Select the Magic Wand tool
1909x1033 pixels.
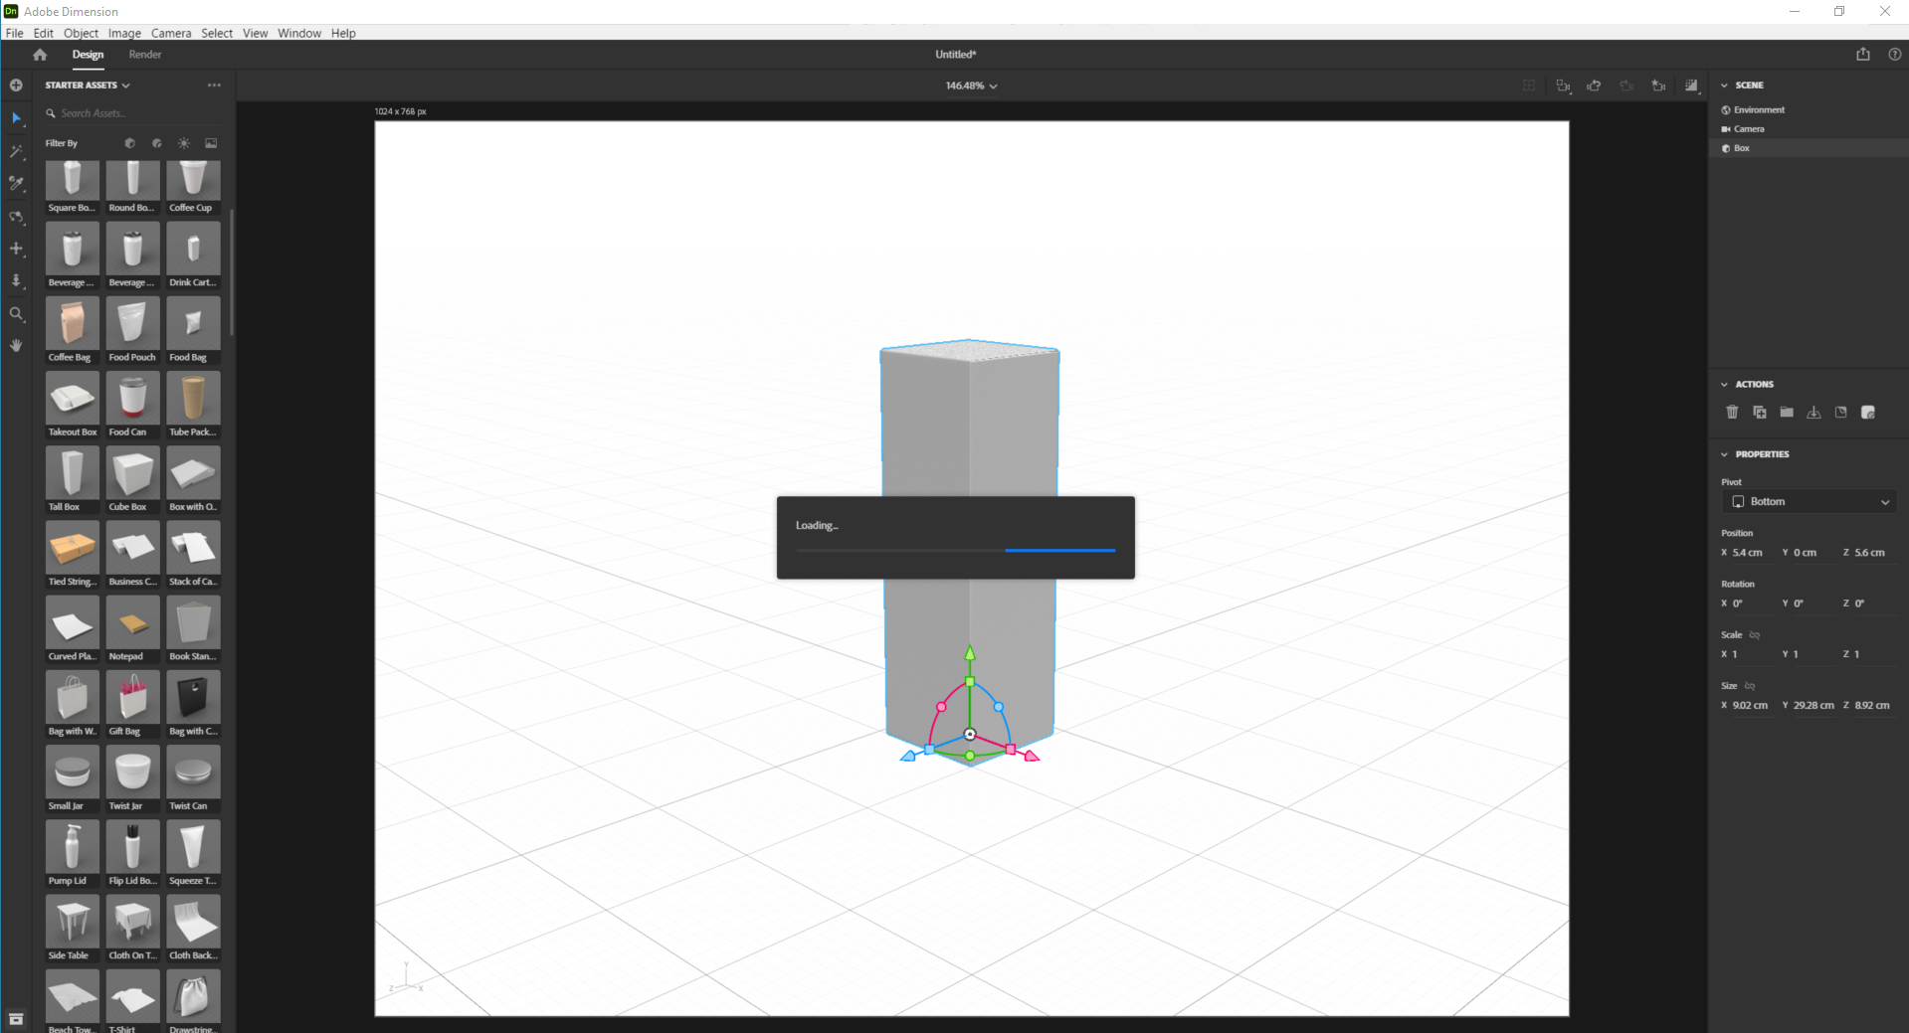16,151
